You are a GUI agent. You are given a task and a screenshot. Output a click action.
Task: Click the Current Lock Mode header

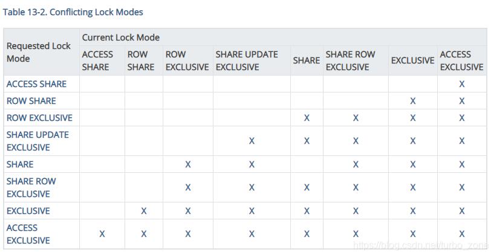pyautogui.click(x=121, y=37)
